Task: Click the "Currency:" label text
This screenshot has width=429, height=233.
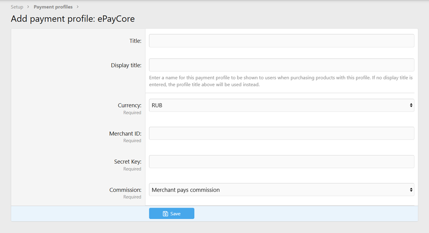Action: coord(129,106)
